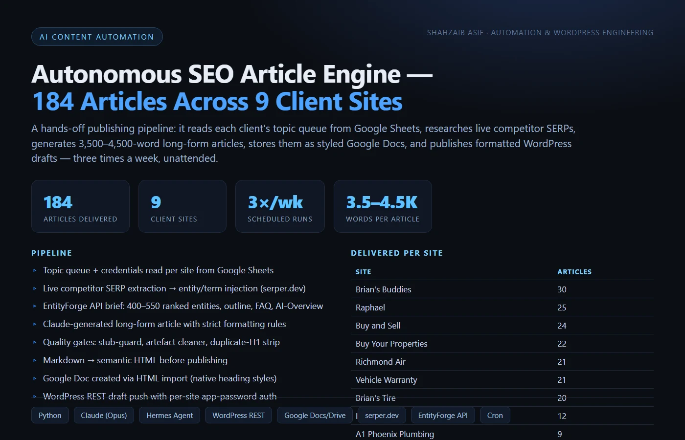Screen dimensions: 685x440
Task: Click the Autonomous SEO Article Engine title
Action: [x=232, y=74]
